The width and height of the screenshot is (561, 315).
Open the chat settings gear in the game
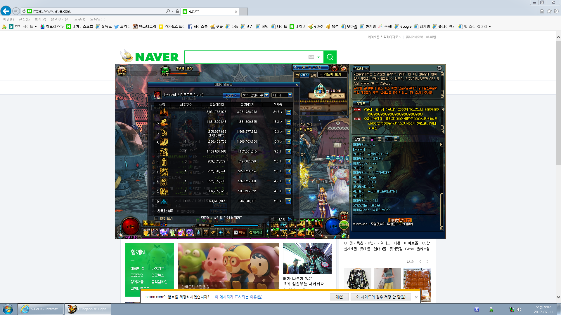(x=439, y=68)
